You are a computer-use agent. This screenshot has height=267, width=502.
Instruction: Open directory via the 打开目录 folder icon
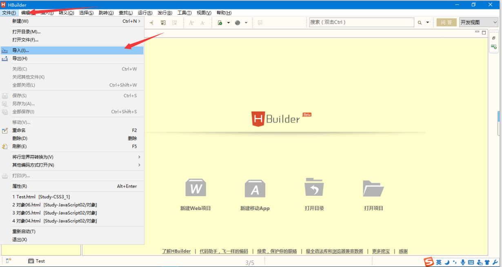[314, 188]
